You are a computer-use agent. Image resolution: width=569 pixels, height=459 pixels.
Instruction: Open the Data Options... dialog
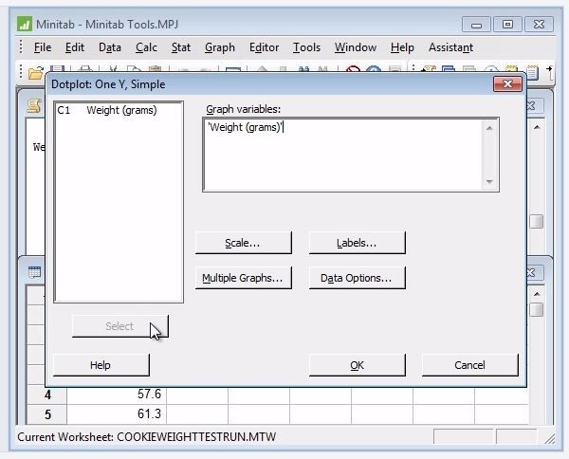point(357,278)
